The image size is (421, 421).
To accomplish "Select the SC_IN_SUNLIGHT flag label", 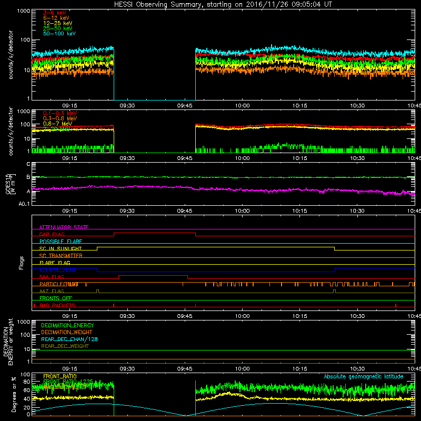I will [61, 248].
